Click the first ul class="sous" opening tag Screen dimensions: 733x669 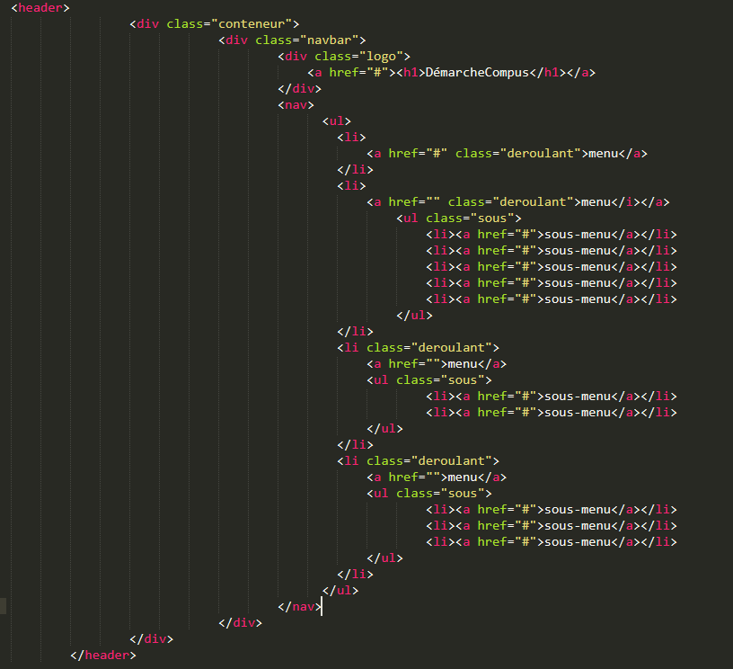(x=458, y=219)
